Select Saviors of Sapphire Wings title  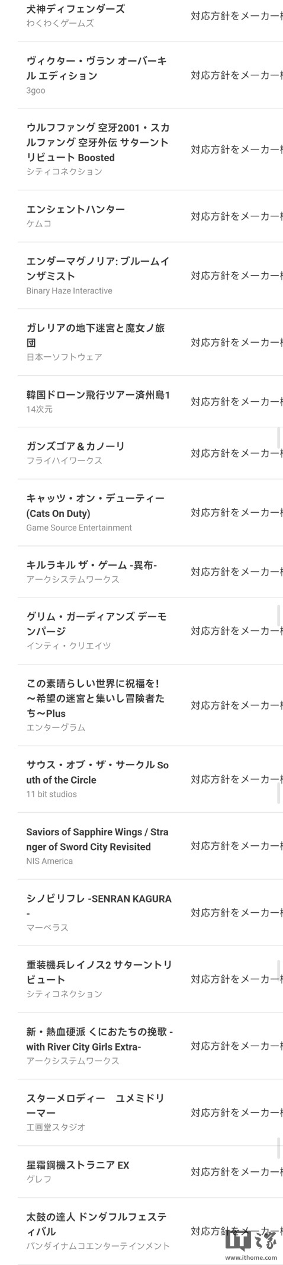[98, 839]
